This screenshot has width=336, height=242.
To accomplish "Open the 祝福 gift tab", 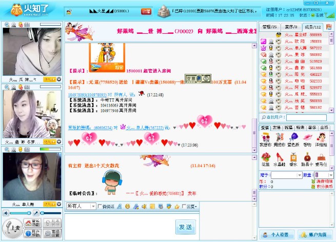I will click(288, 128).
